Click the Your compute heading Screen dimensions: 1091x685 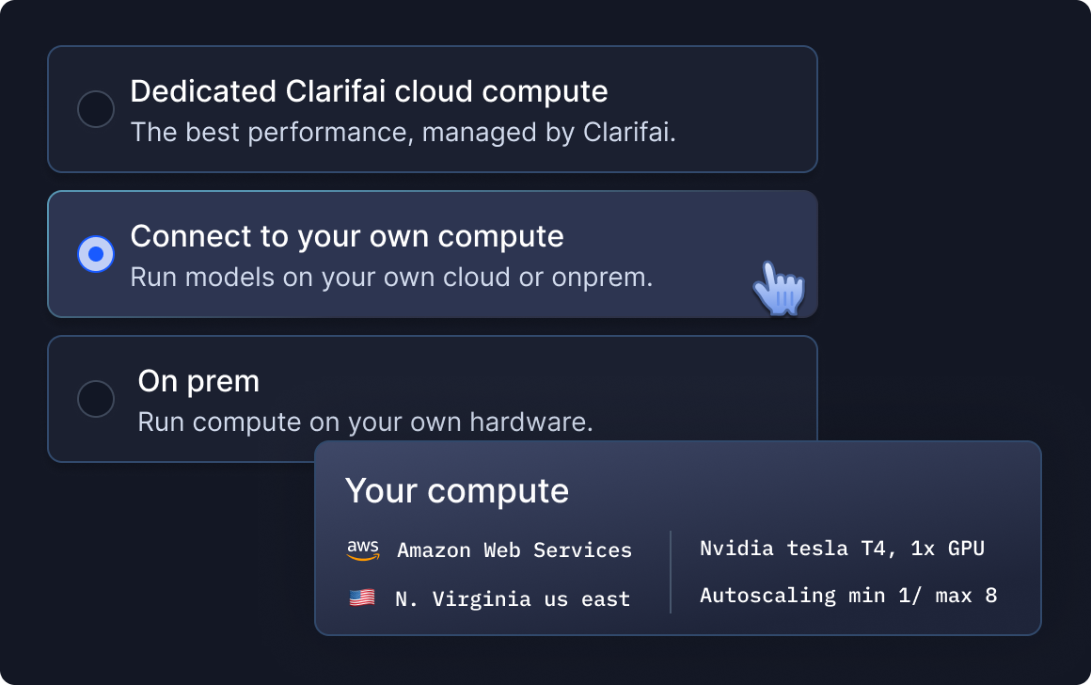click(x=457, y=490)
